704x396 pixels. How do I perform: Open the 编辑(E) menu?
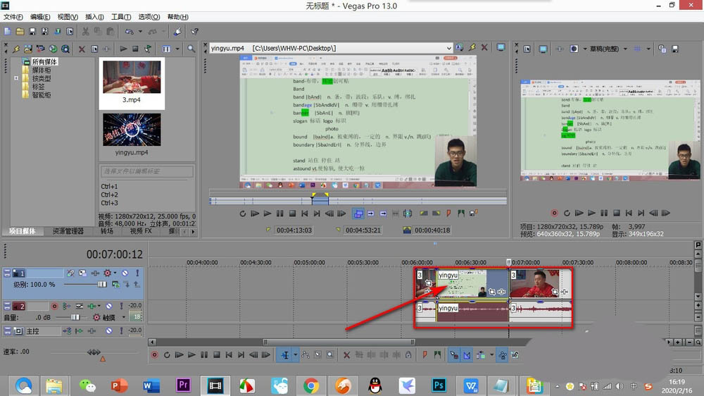tap(40, 17)
